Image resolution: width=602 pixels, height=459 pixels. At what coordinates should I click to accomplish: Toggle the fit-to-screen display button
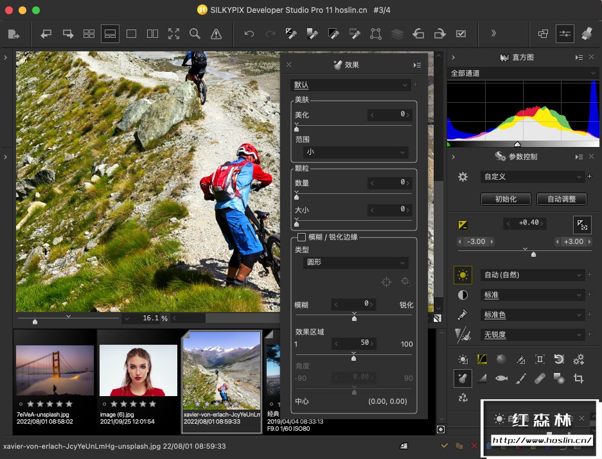point(173,33)
